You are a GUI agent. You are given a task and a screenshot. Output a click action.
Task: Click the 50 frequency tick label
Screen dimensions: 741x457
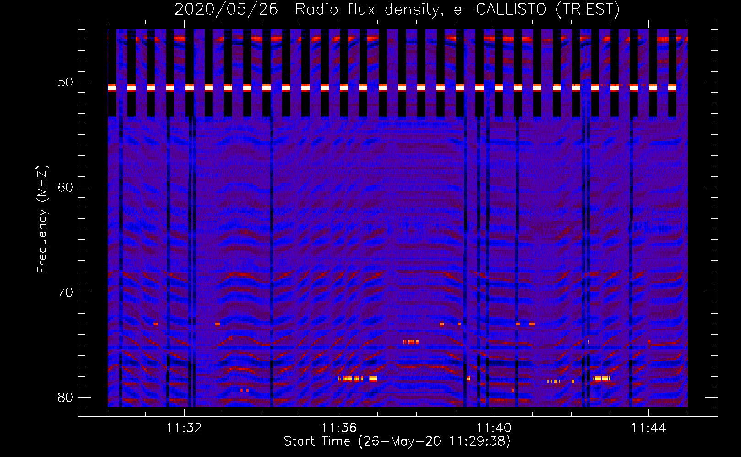click(65, 82)
